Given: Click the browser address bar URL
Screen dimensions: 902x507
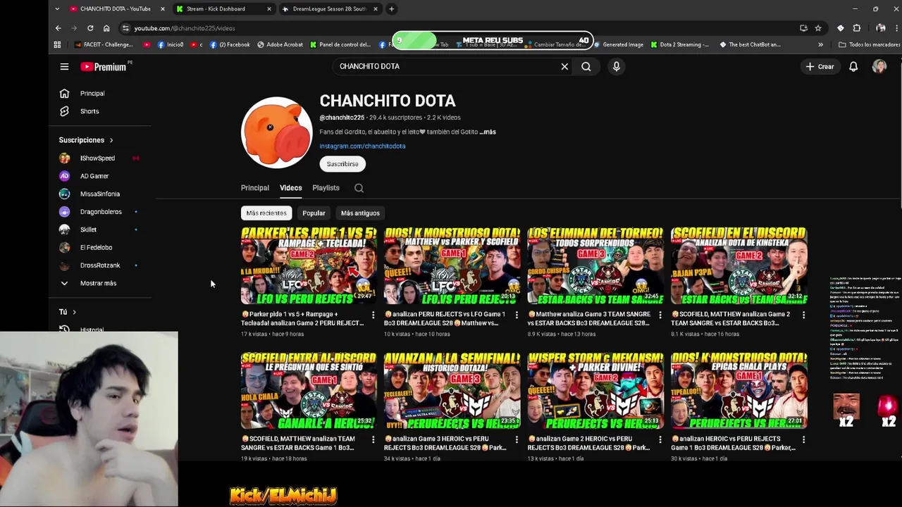Looking at the screenshot, I should point(185,28).
